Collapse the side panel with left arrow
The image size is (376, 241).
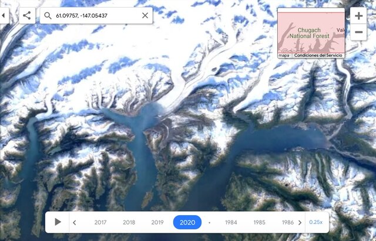click(4, 16)
